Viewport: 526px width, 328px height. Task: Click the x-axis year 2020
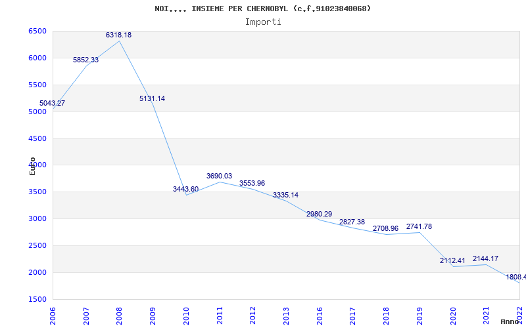[452, 316]
